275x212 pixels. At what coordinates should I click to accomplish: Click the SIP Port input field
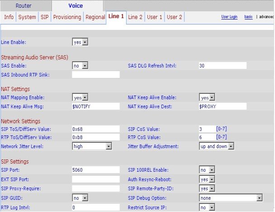coord(95,169)
